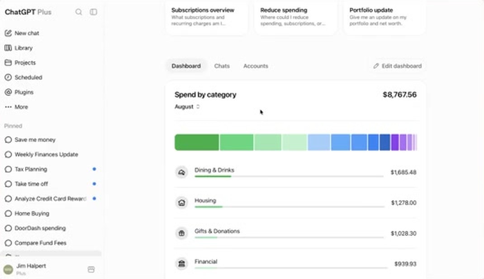Switch to the Accounts tab
This screenshot has height=279, width=484.
(x=256, y=66)
